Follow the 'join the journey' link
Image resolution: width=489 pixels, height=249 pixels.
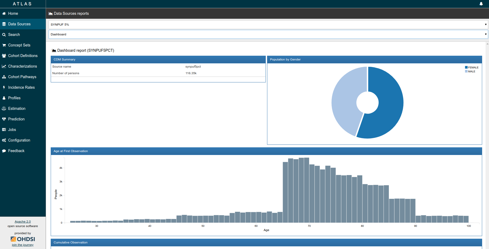(23, 245)
